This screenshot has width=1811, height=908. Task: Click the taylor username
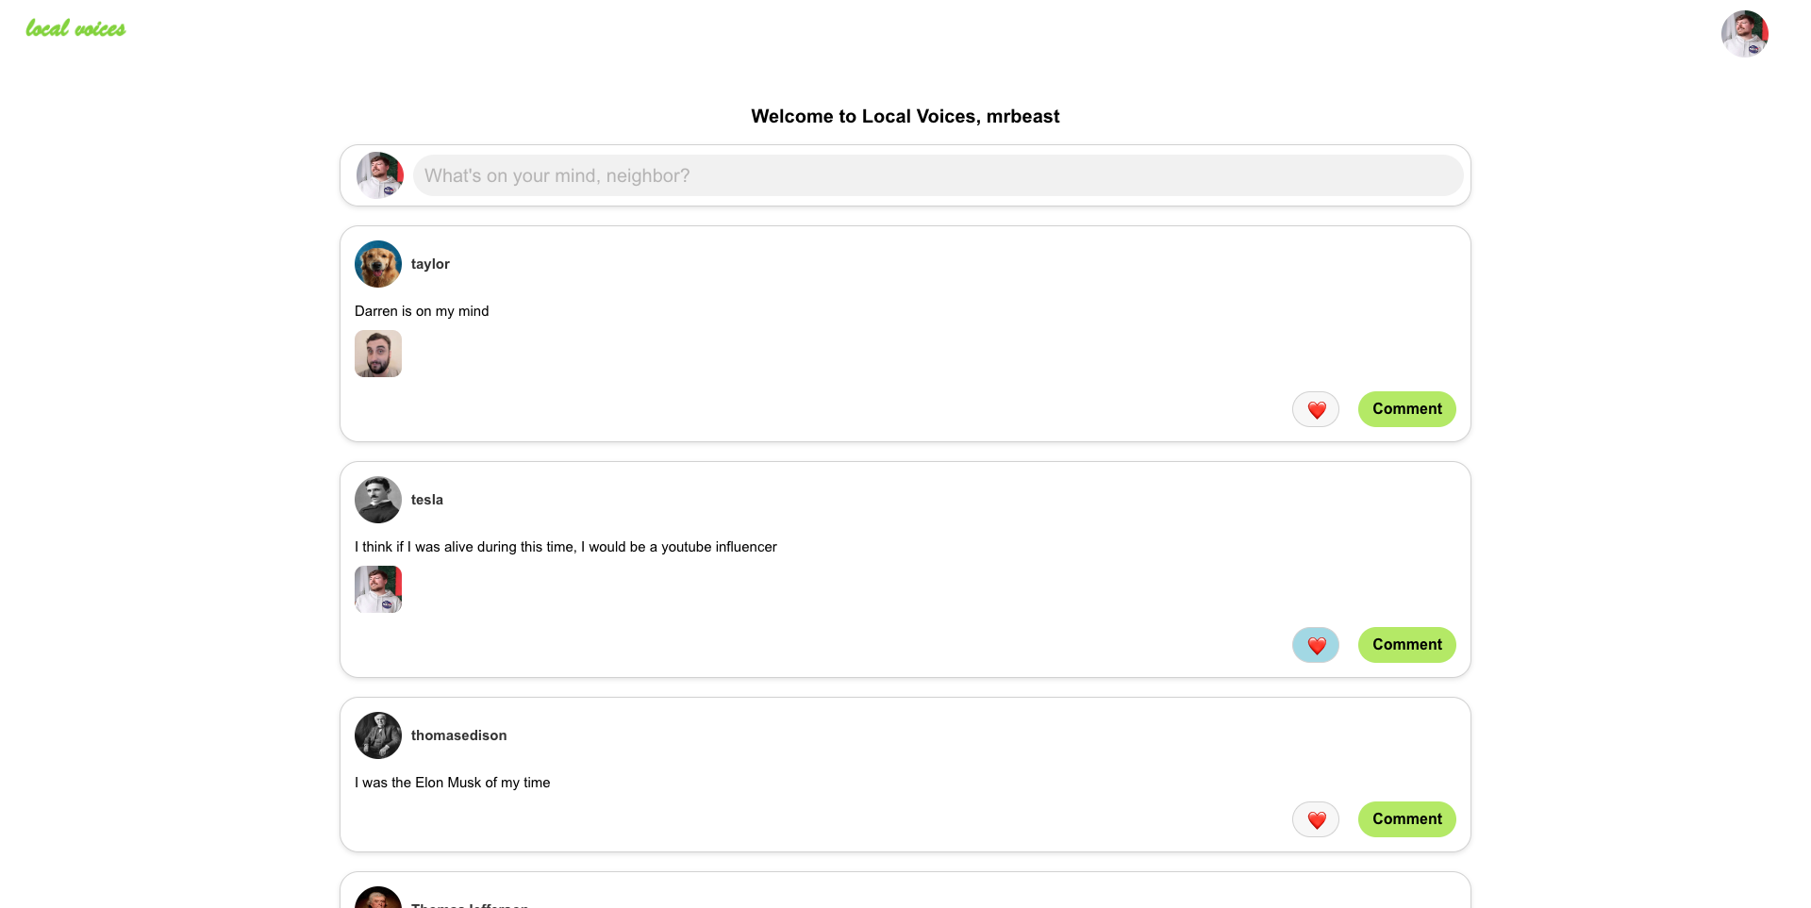click(430, 264)
